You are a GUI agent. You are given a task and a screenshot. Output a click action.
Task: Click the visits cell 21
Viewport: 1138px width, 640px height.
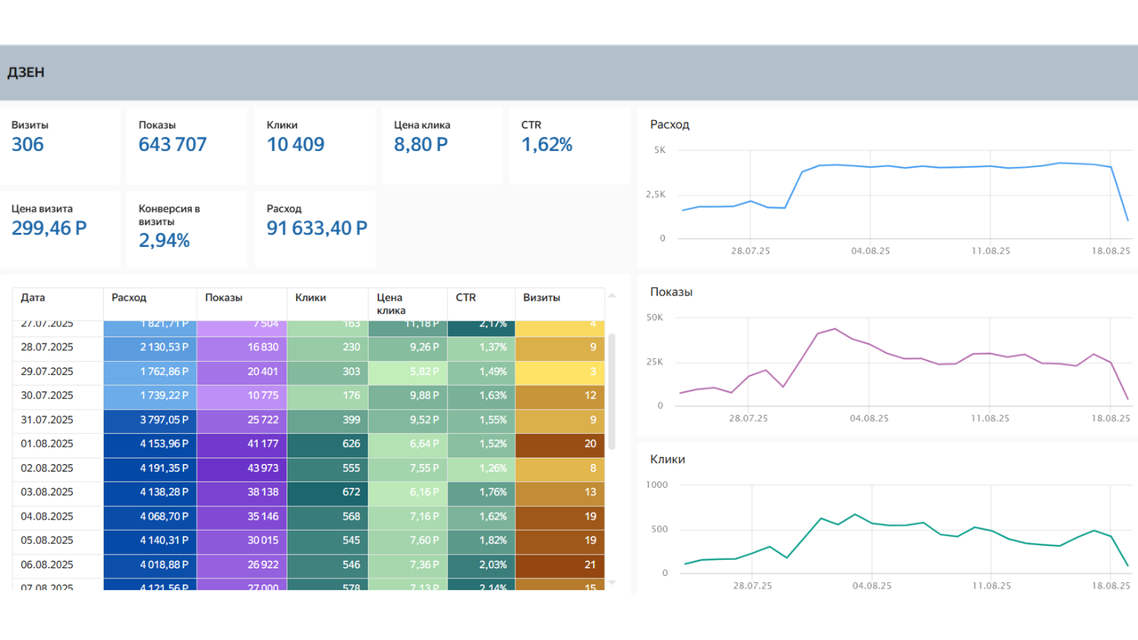coord(560,564)
